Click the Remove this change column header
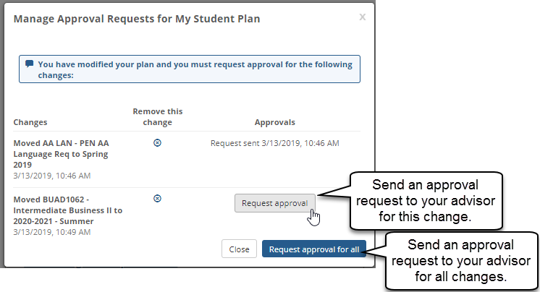 [158, 116]
